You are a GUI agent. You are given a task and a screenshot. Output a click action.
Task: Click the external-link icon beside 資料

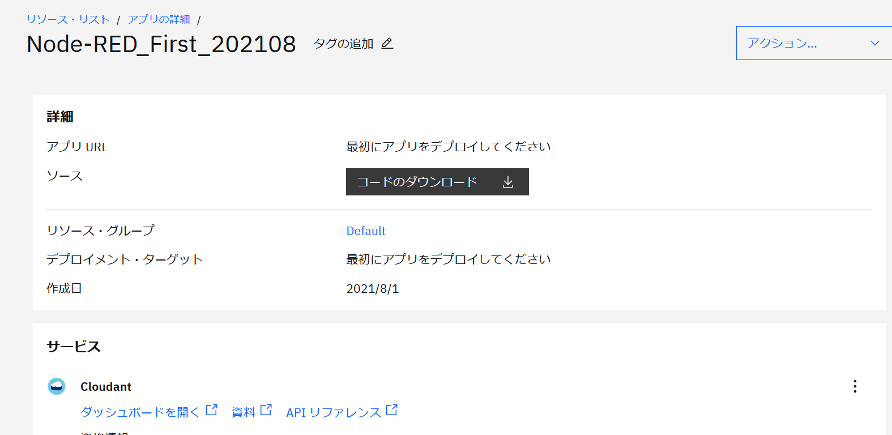(266, 408)
